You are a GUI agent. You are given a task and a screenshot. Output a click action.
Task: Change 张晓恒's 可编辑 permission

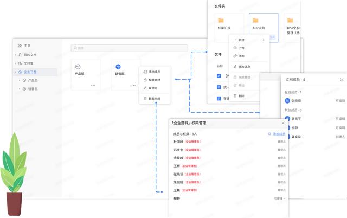pos(340,101)
